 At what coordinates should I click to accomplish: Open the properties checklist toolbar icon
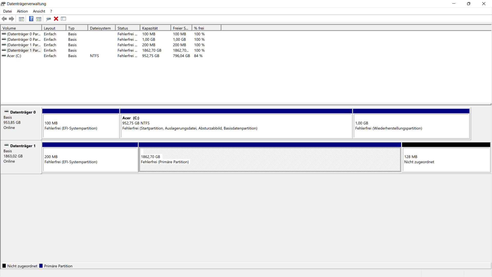click(64, 19)
